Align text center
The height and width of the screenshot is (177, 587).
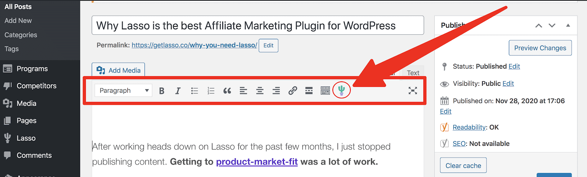click(260, 91)
